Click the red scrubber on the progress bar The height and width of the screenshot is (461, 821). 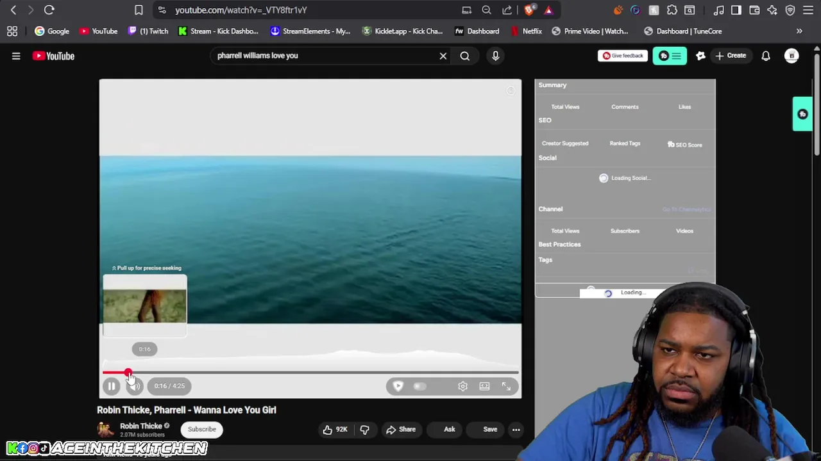click(128, 373)
